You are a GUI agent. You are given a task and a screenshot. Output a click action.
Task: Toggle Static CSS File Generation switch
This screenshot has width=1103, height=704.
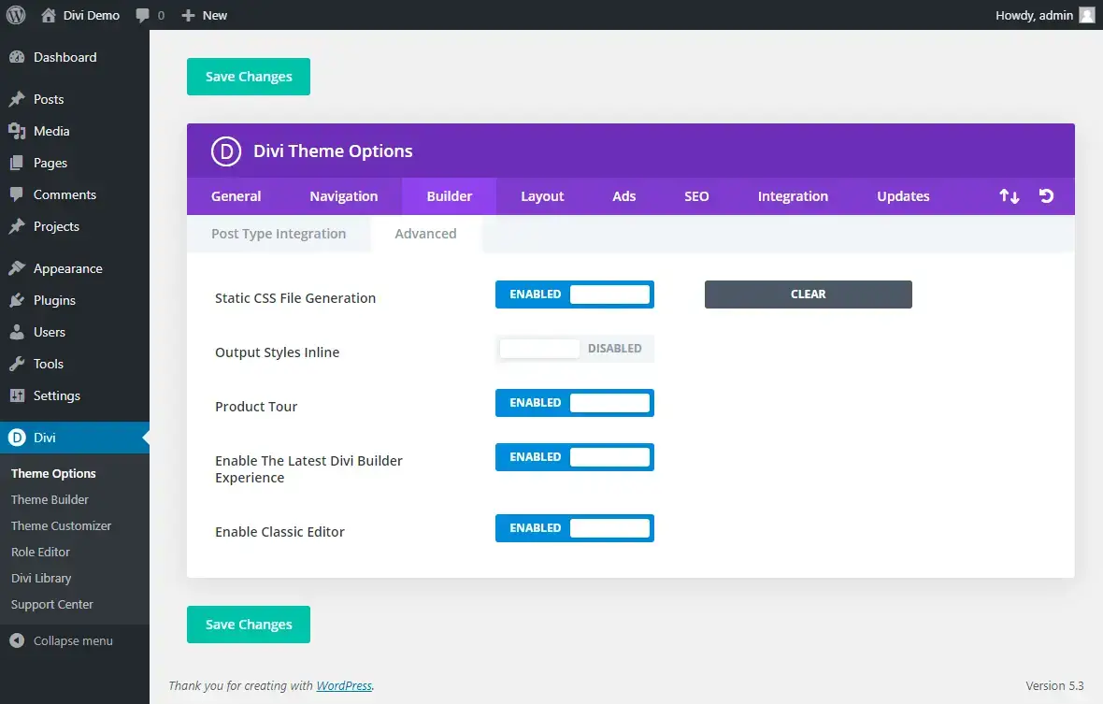[x=575, y=294]
